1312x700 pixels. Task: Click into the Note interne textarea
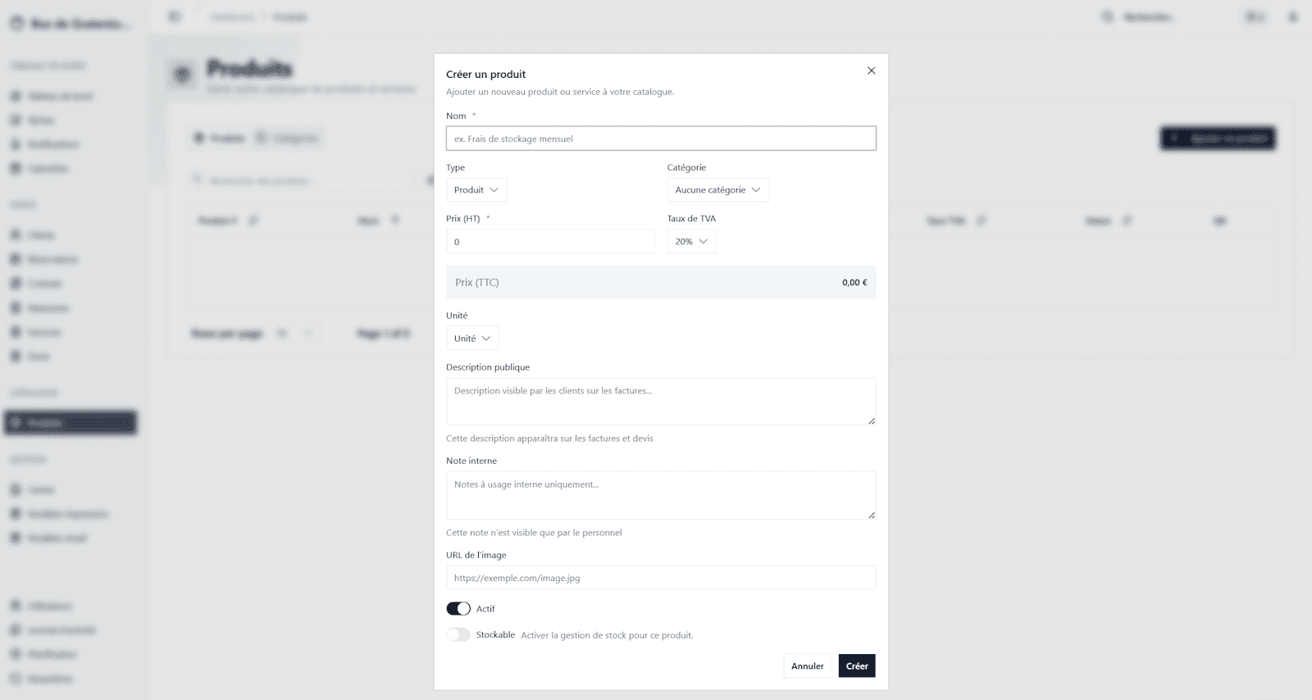point(660,495)
